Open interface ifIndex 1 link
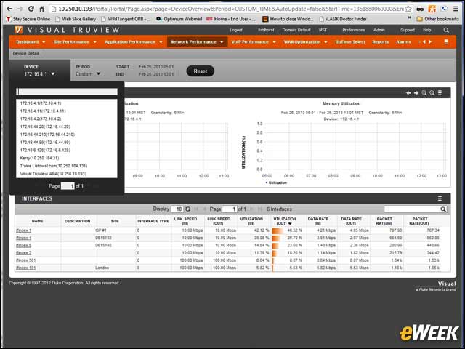The height and width of the screenshot is (349, 465). (x=23, y=230)
